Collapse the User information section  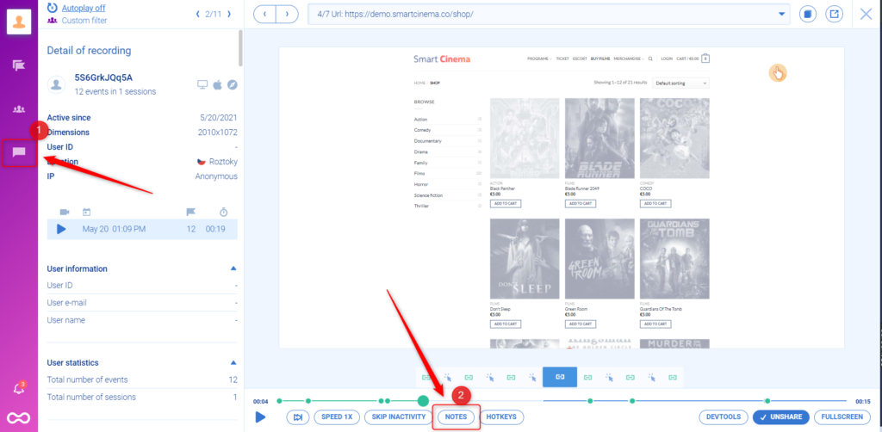point(233,268)
